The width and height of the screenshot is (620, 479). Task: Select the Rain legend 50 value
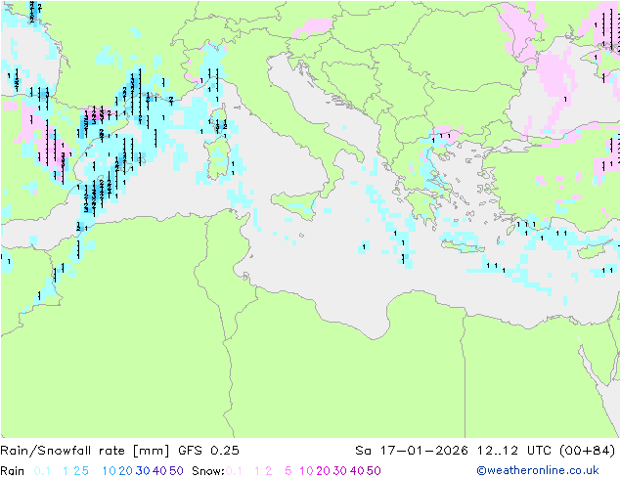point(176,471)
